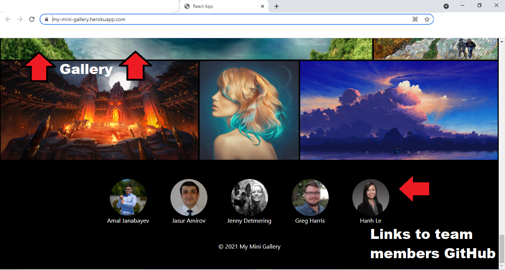Click the browser back navigation arrow
The width and height of the screenshot is (505, 270).
(x=8, y=19)
